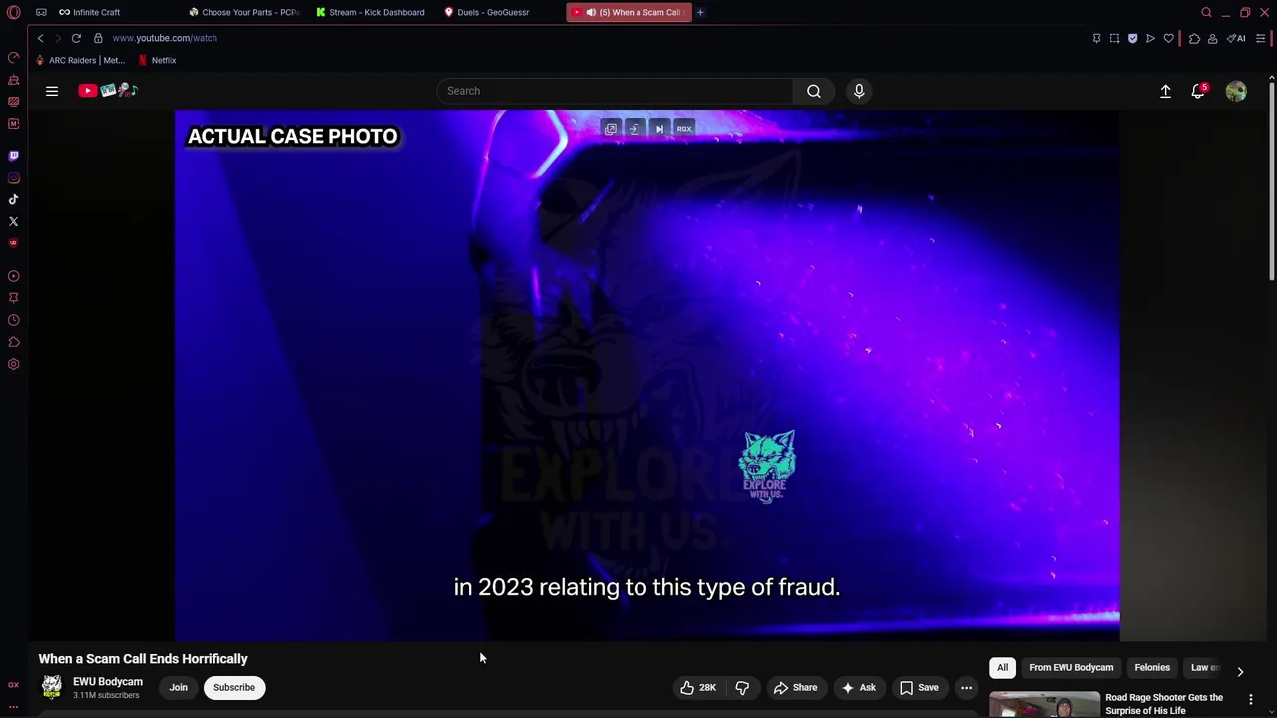Click the site security padlock icon
1277x718 pixels.
pos(98,38)
